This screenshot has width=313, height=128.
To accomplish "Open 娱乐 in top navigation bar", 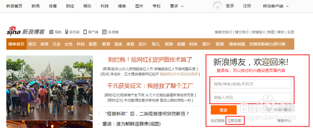I will [87, 6].
